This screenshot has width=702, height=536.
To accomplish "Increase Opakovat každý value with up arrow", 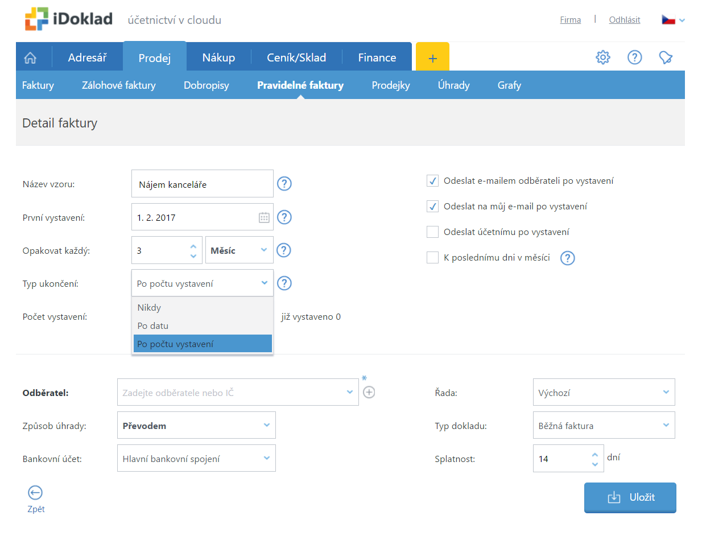I will (x=193, y=246).
